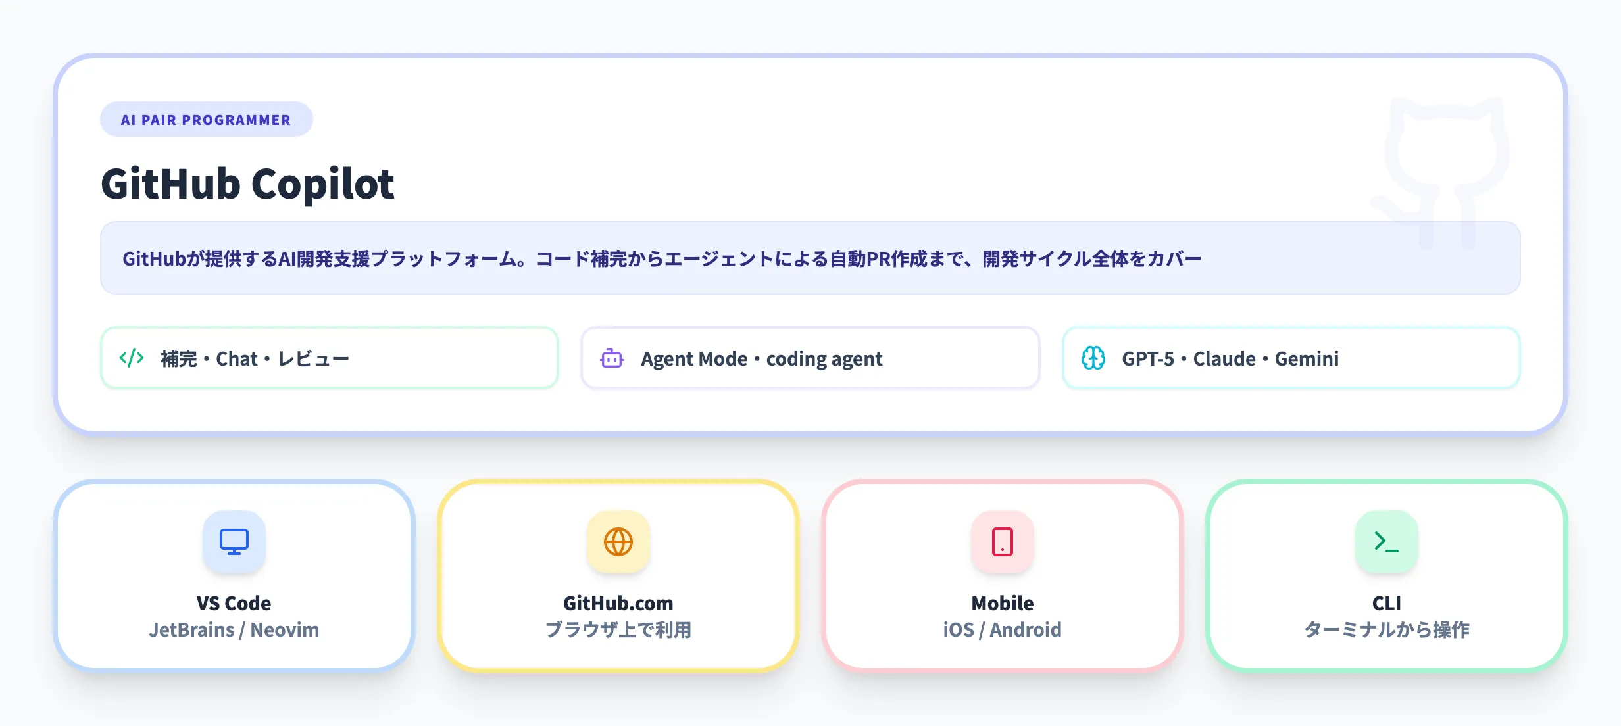Click the monitor icon on the VS Code card
The height and width of the screenshot is (726, 1621).
coord(234,542)
